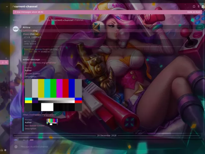Open small color bars embed thumbnail

tap(52, 121)
